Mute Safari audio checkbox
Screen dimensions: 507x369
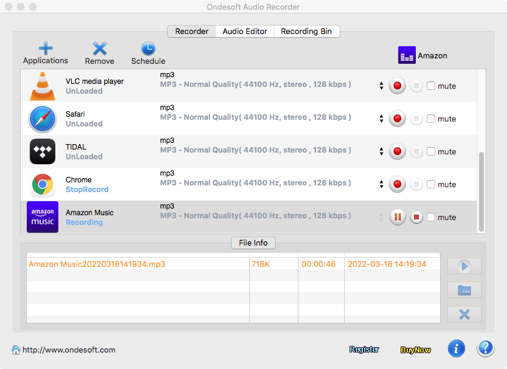pos(430,119)
